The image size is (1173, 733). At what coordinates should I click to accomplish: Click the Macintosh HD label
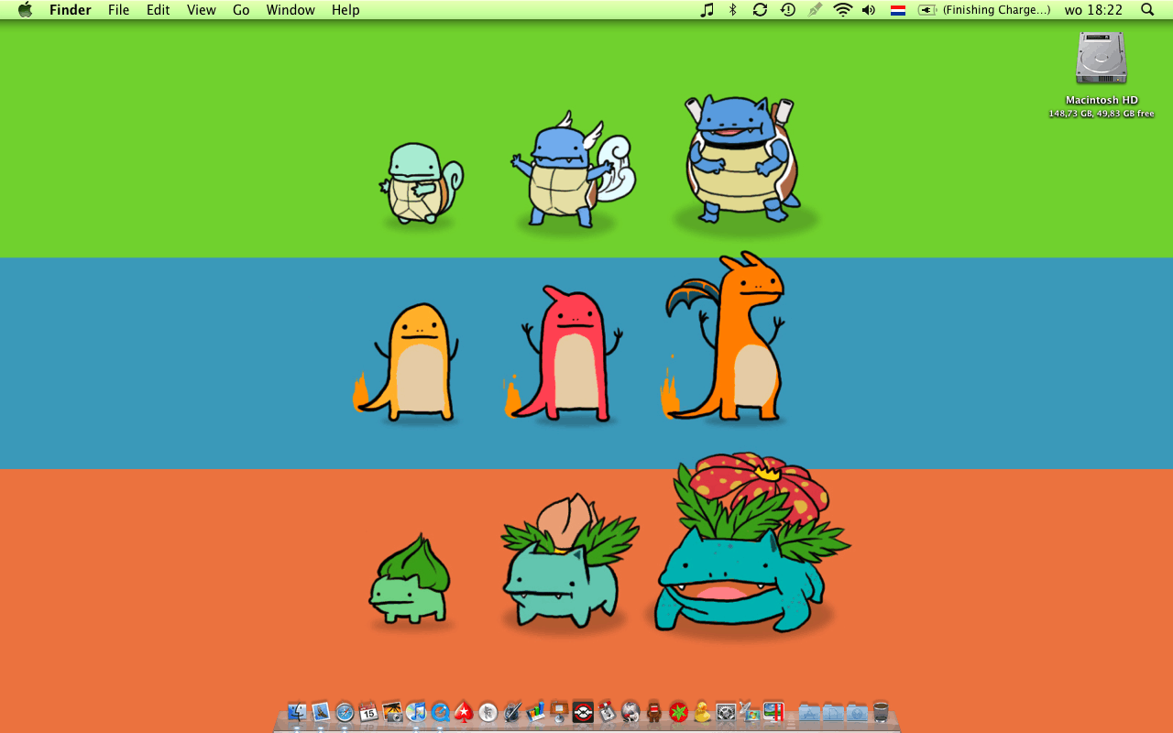1102,101
